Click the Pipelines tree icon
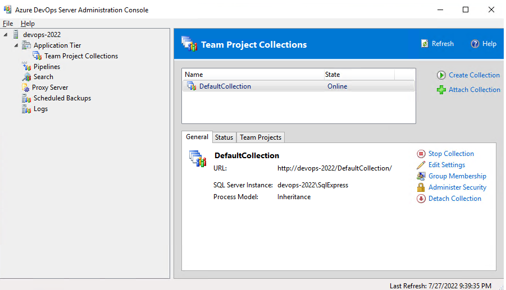The image size is (506, 290). (26, 66)
